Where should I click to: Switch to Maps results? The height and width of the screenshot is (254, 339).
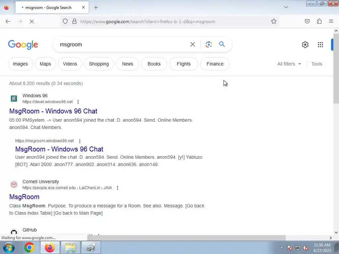pyautogui.click(x=45, y=64)
